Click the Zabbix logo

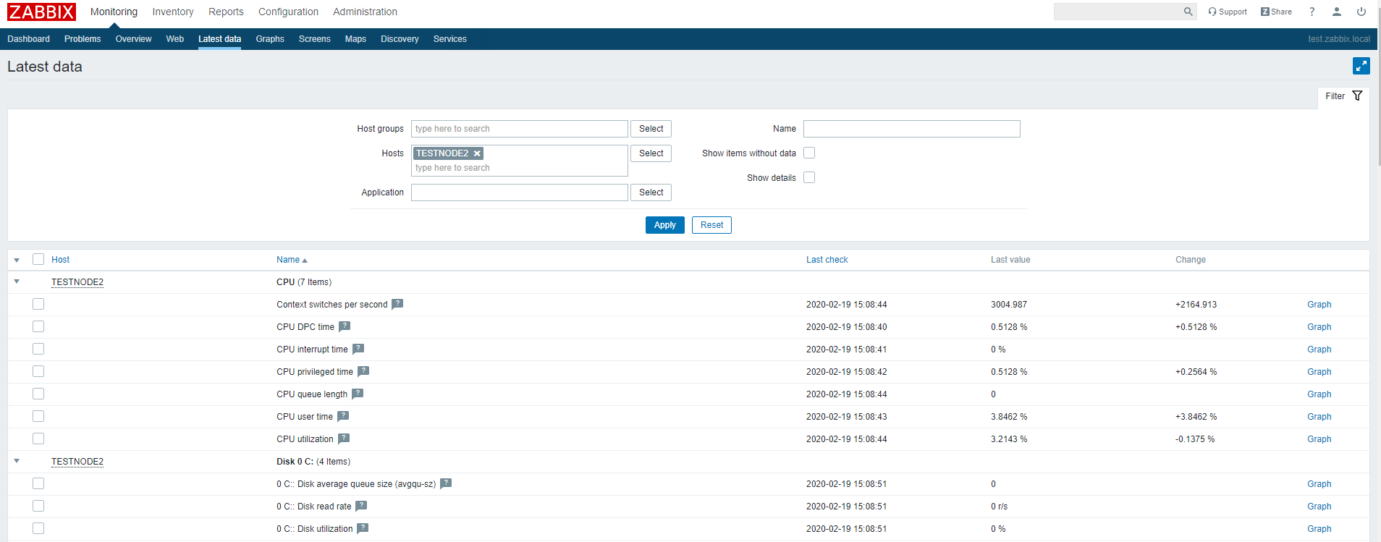[41, 12]
